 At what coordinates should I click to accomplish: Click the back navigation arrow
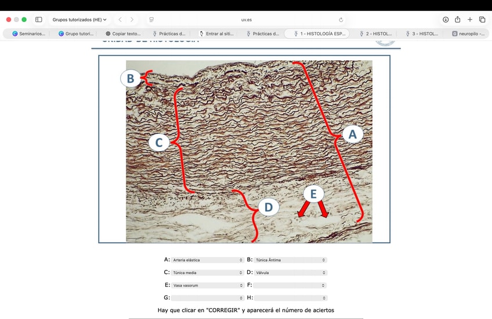120,19
